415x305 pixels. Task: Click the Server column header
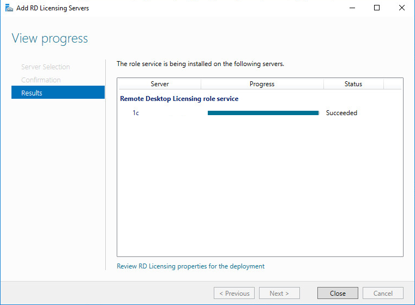(159, 84)
